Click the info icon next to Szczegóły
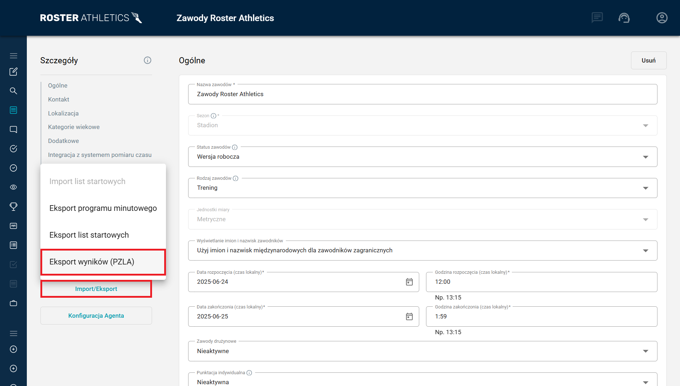Viewport: 680px width, 386px height. point(147,60)
